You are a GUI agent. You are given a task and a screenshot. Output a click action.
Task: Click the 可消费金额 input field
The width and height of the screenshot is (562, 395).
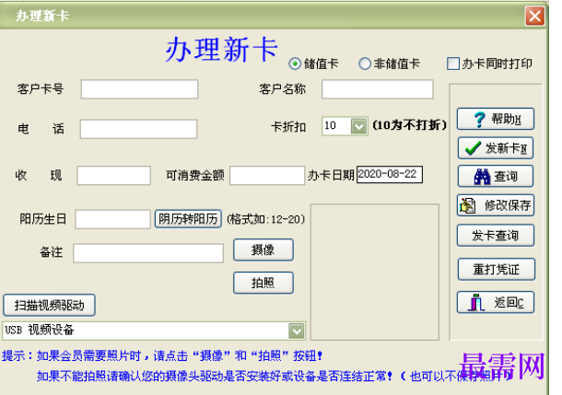pos(267,176)
